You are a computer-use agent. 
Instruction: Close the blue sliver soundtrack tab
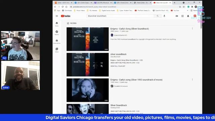170,3
